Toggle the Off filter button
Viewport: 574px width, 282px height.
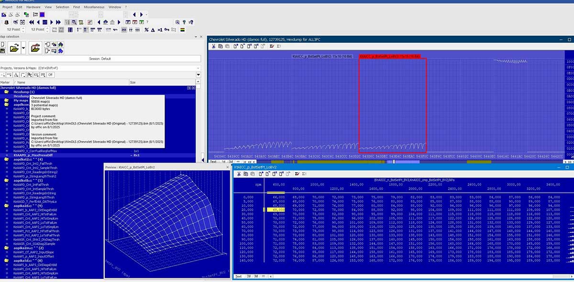pos(50,75)
